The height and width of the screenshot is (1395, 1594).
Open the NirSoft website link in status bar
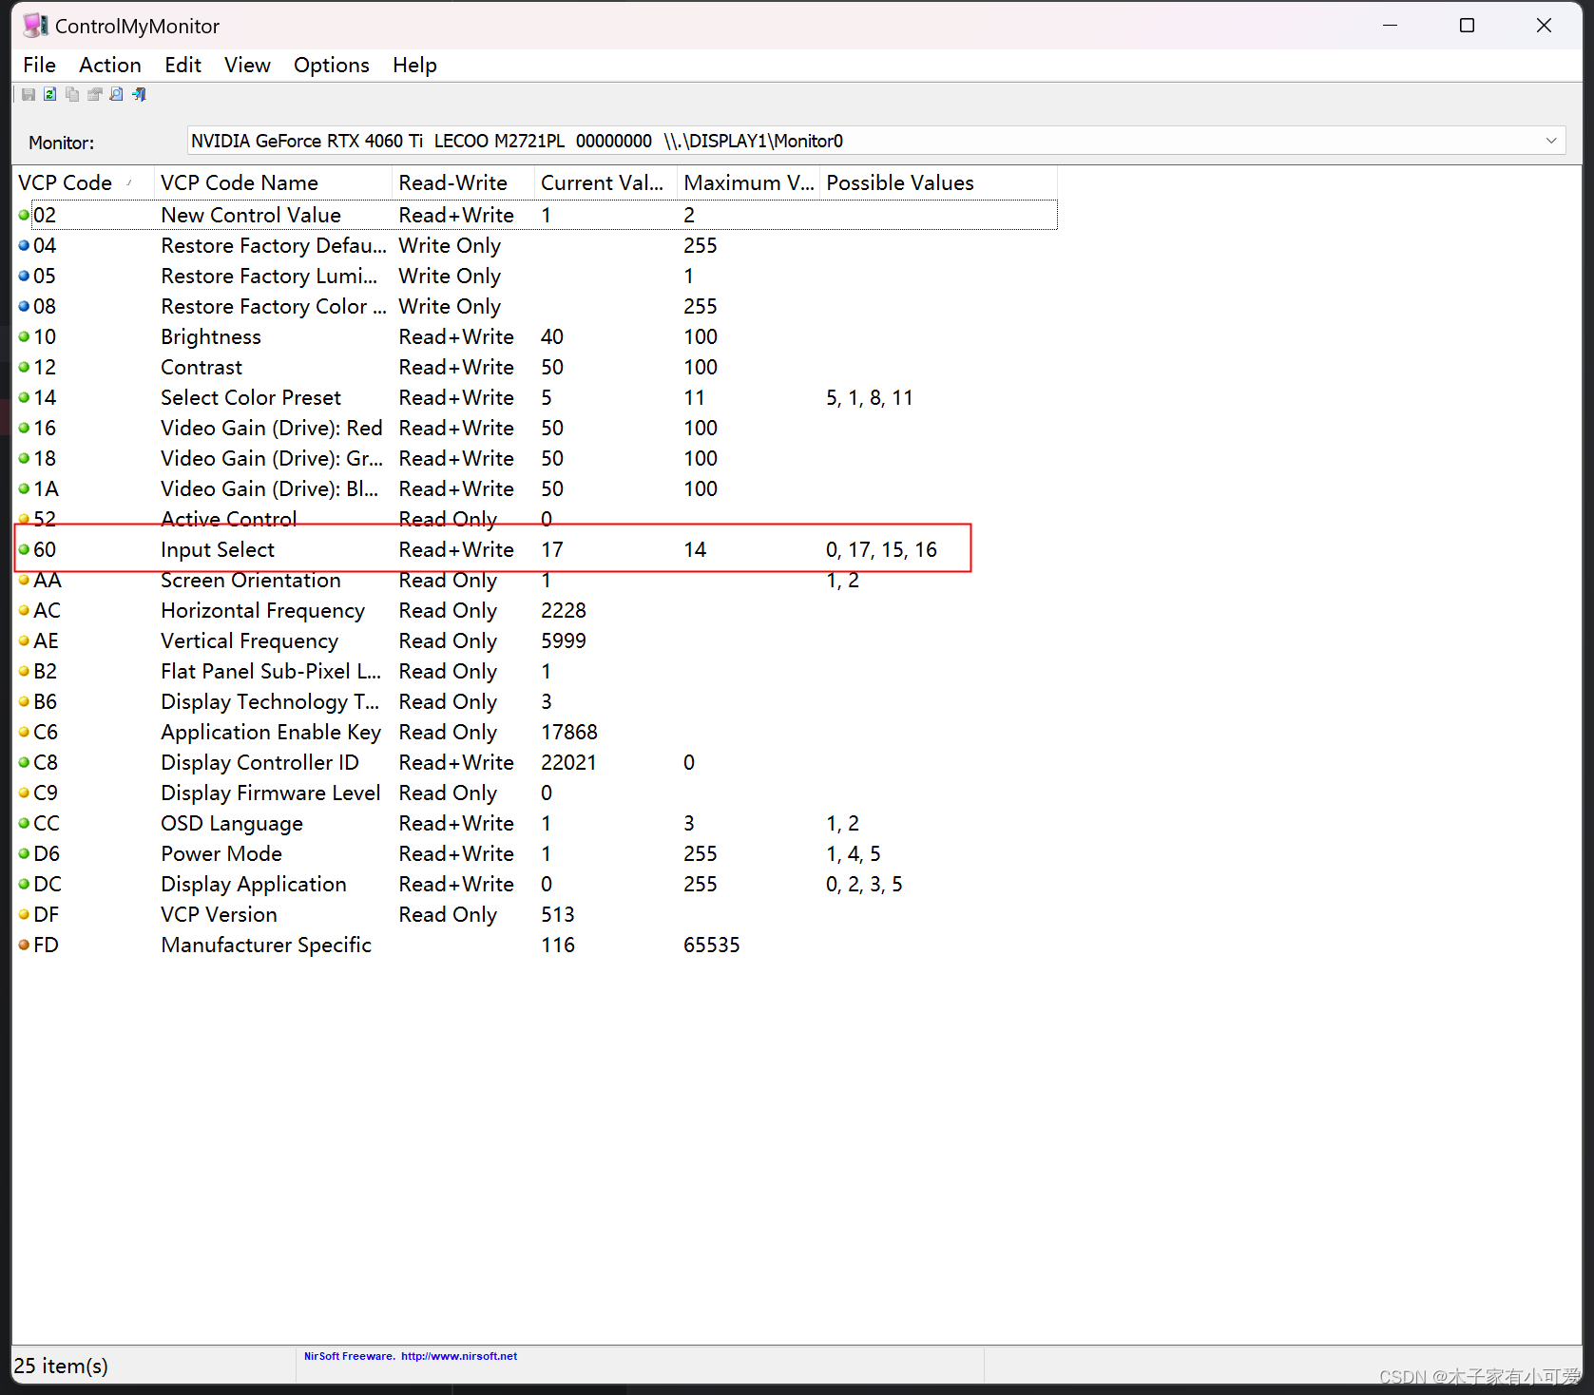[459, 1356]
